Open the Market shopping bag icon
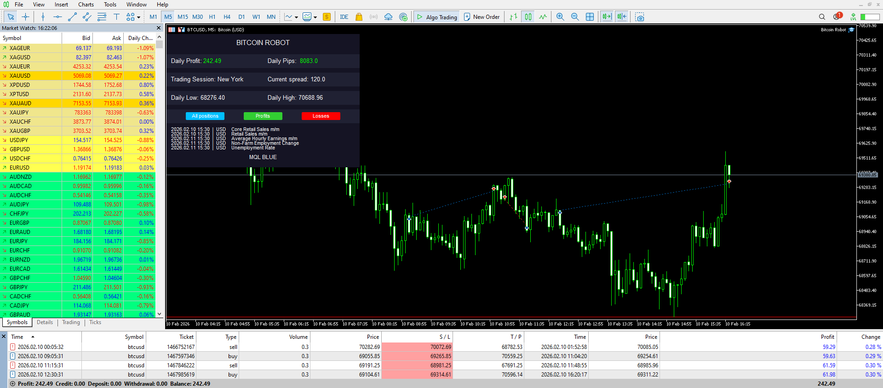The width and height of the screenshot is (883, 388). pos(359,17)
